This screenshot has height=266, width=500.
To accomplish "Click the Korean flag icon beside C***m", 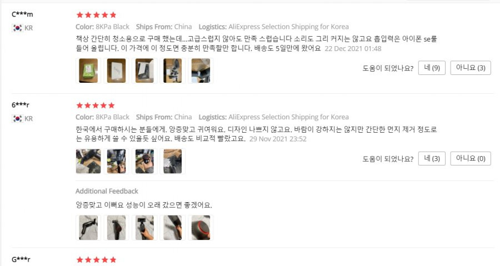I will (x=17, y=28).
